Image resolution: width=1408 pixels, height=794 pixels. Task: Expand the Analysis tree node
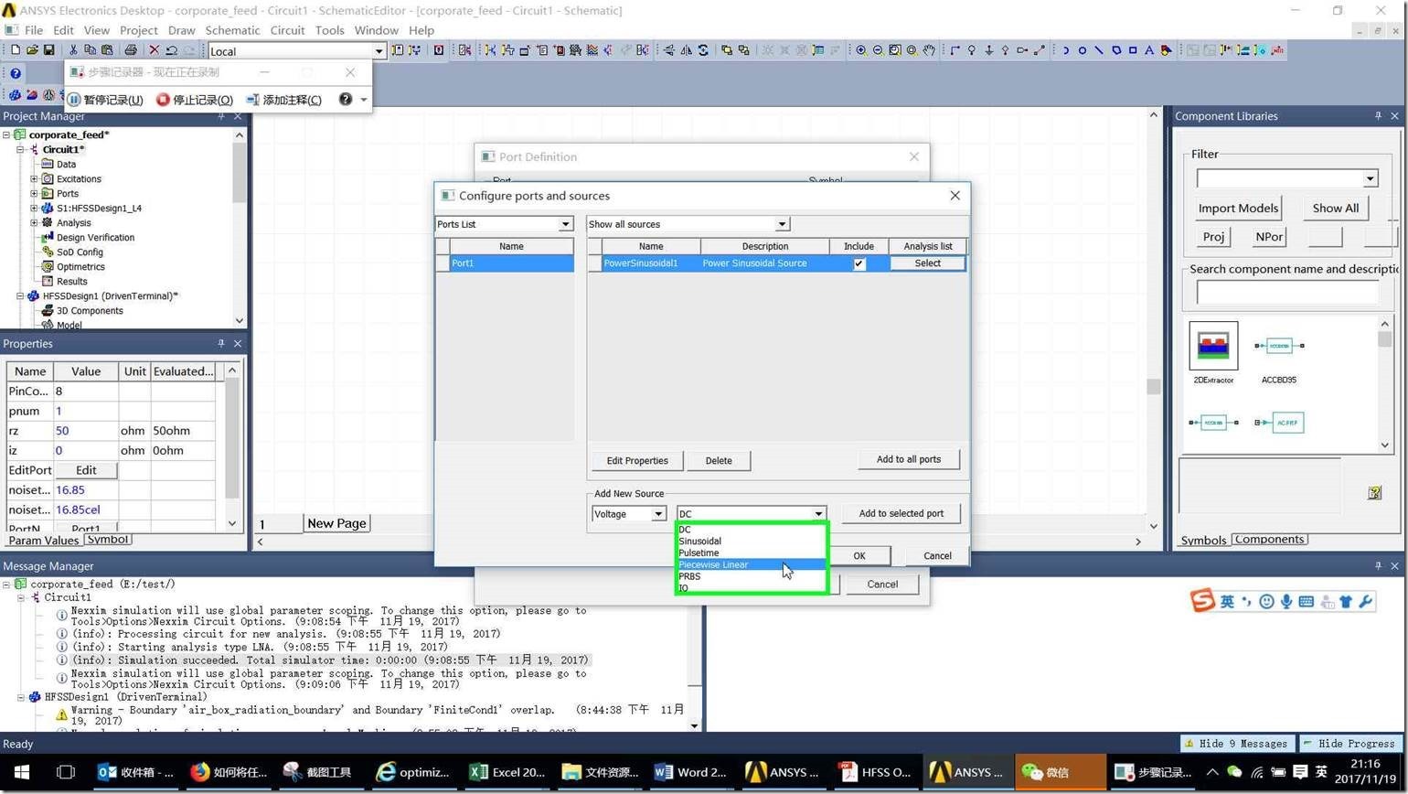point(34,222)
